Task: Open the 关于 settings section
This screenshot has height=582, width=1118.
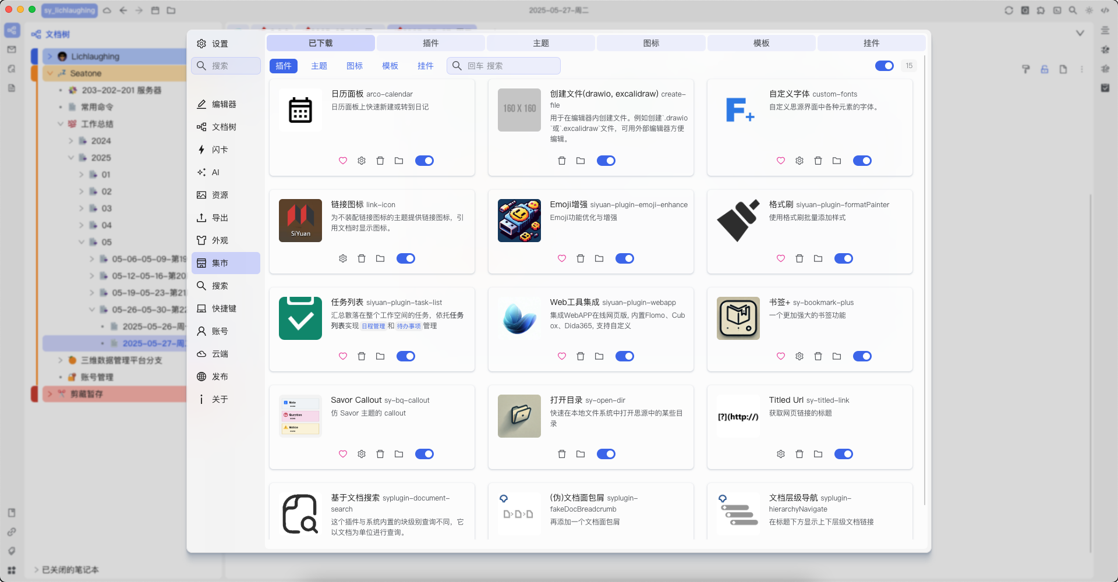Action: (x=226, y=399)
